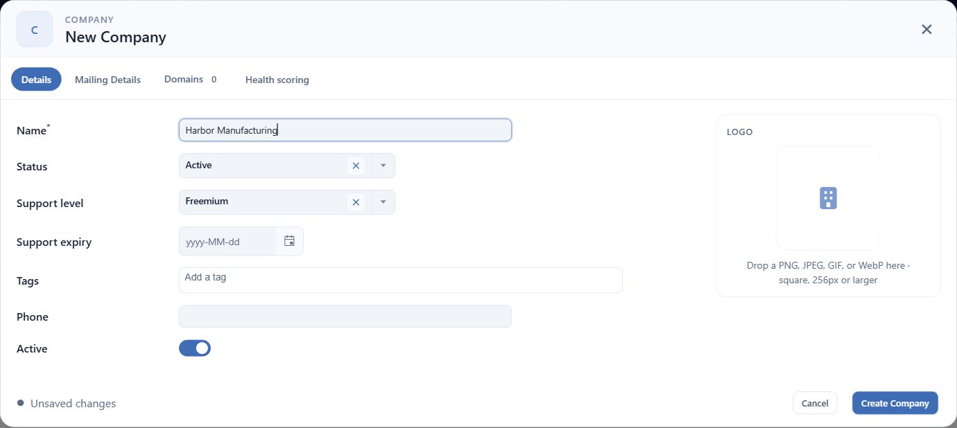Viewport: 957px width, 428px height.
Task: Switch to the Details tab
Action: click(x=36, y=80)
